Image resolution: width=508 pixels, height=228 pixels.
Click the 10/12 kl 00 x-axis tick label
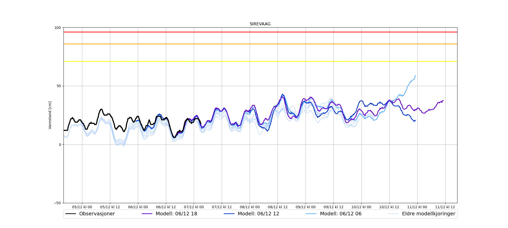[x=361, y=207]
